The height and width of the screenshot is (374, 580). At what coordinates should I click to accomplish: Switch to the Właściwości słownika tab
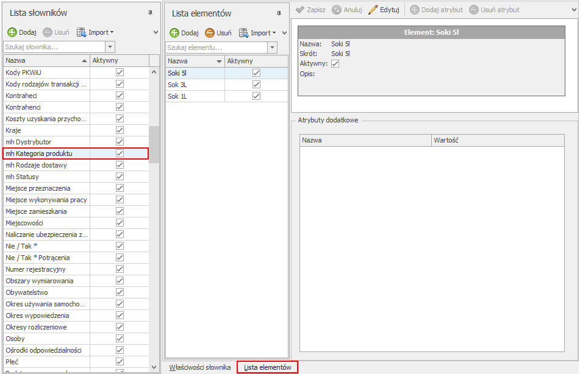[x=200, y=367]
